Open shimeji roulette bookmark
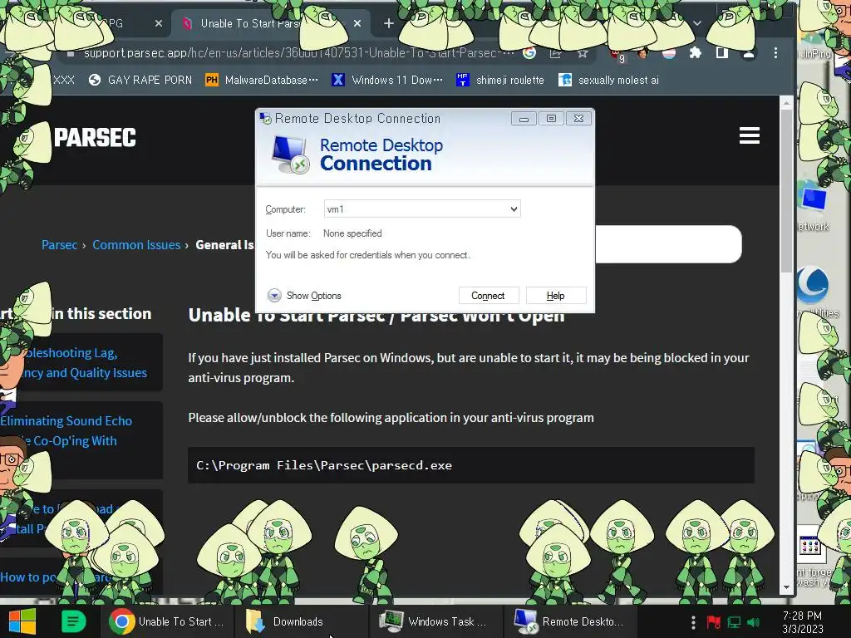Screen dimensions: 851x638 (x=499, y=81)
